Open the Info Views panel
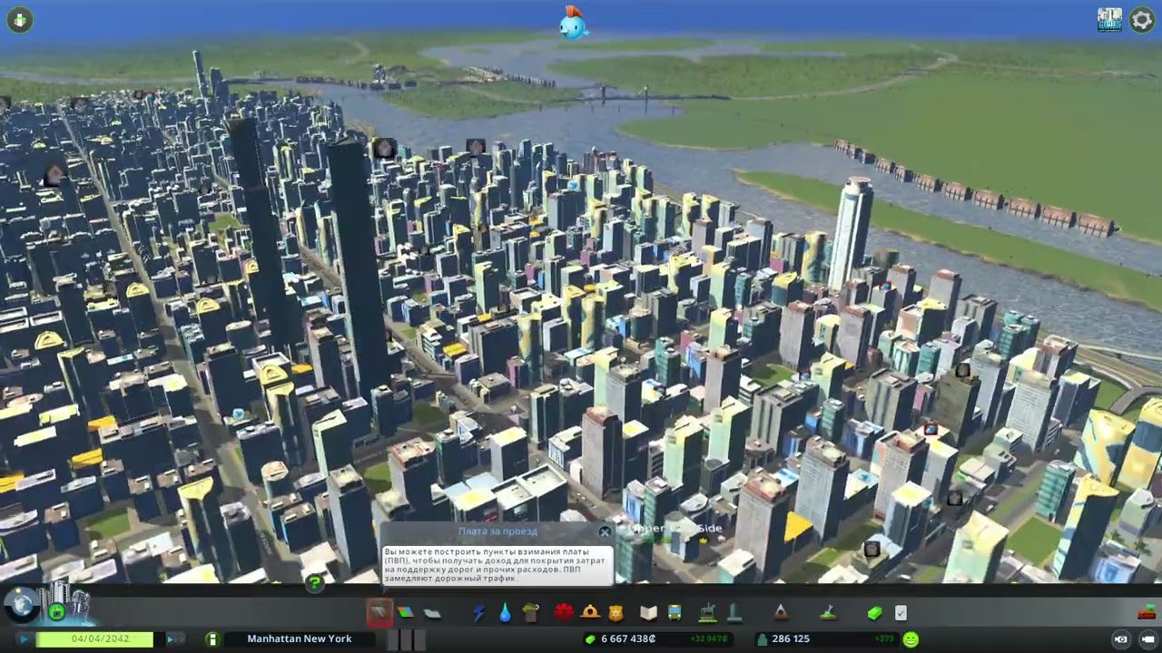The height and width of the screenshot is (653, 1162). 20,20
